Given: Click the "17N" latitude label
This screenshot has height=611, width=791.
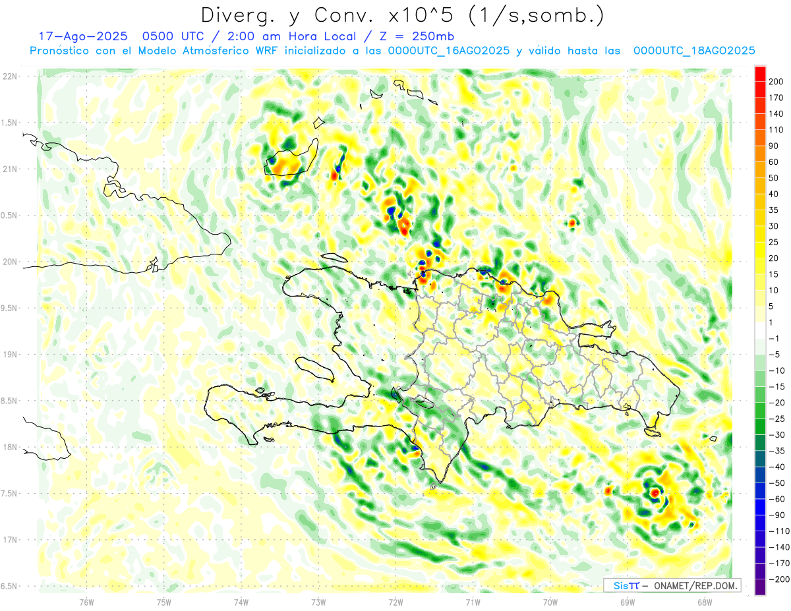Looking at the screenshot, I should 10,540.
